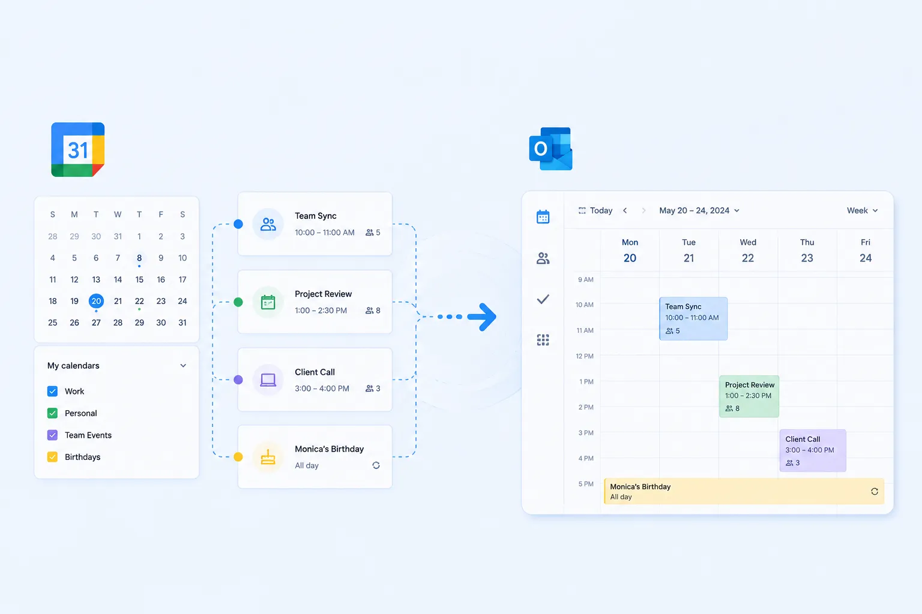Viewport: 922px width, 614px height.
Task: Select date 27 in the mini calendar
Action: (96, 323)
